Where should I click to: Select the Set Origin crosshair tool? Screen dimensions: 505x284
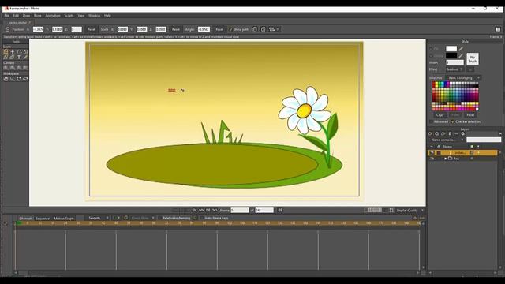pos(13,51)
